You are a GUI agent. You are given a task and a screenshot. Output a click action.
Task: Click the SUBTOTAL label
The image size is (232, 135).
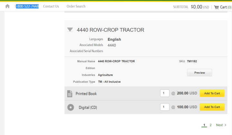(181, 7)
